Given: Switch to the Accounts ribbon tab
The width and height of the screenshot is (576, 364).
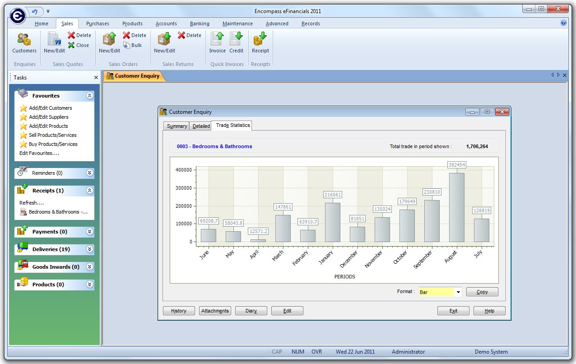Looking at the screenshot, I should (x=166, y=23).
